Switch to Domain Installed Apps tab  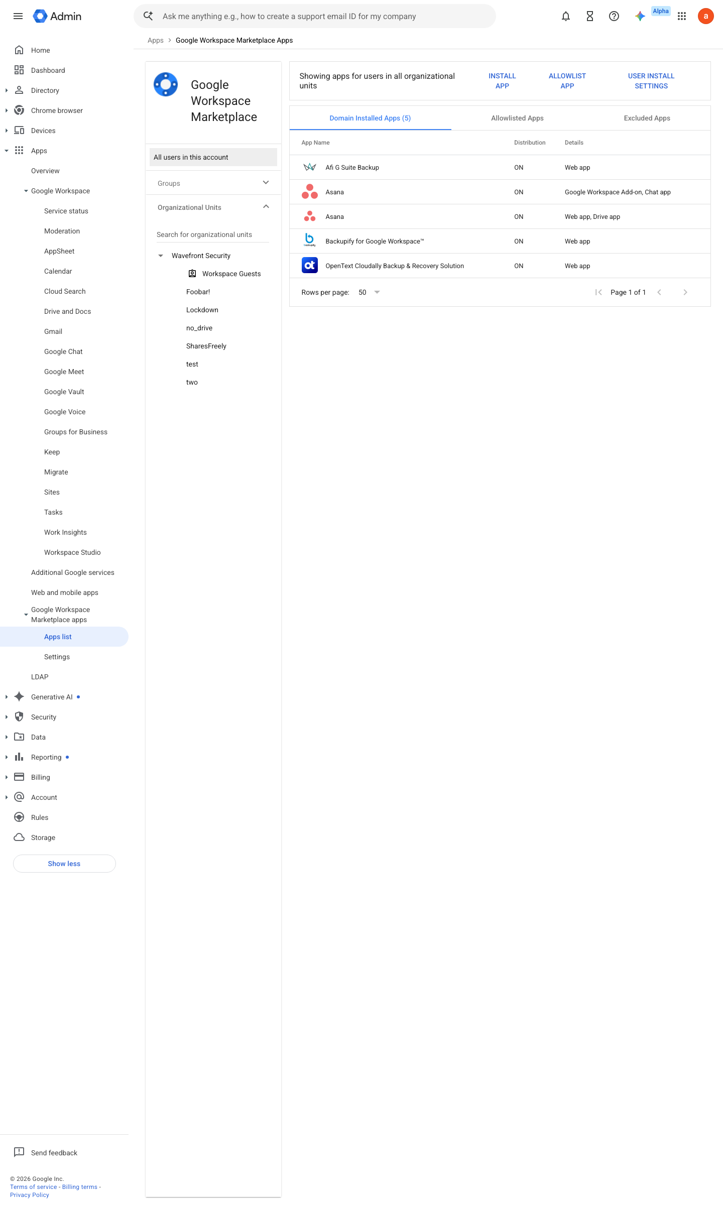tap(370, 118)
